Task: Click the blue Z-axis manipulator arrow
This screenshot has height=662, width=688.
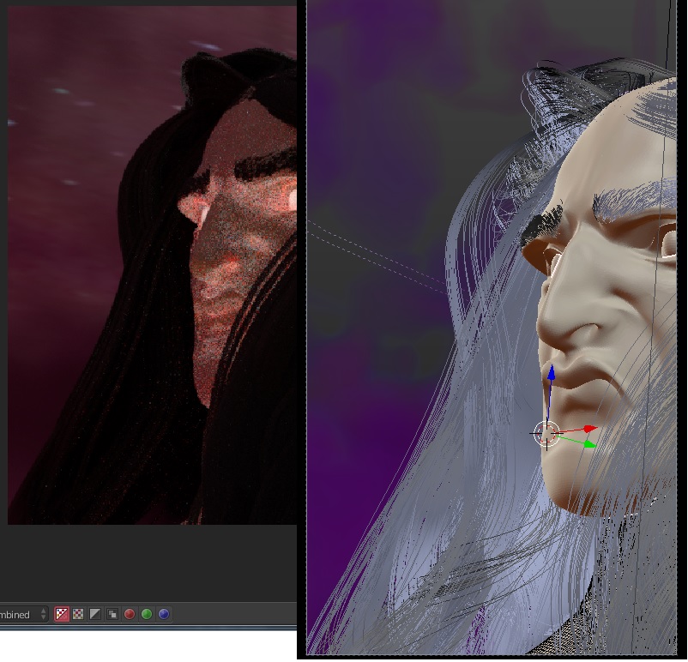Action: 551,373
